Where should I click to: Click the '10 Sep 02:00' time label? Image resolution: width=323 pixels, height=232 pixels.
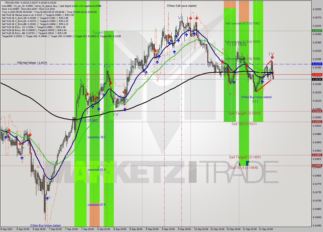coord(201,229)
